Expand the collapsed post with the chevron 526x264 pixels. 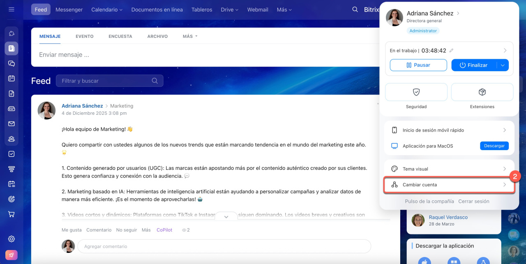tap(226, 217)
